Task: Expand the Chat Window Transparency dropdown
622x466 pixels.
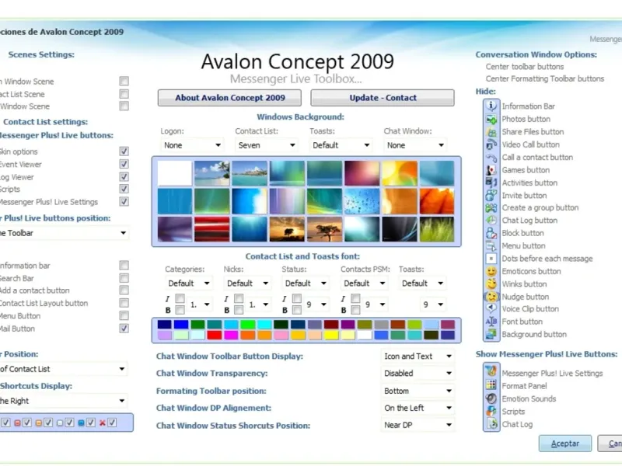Action: tap(418, 374)
